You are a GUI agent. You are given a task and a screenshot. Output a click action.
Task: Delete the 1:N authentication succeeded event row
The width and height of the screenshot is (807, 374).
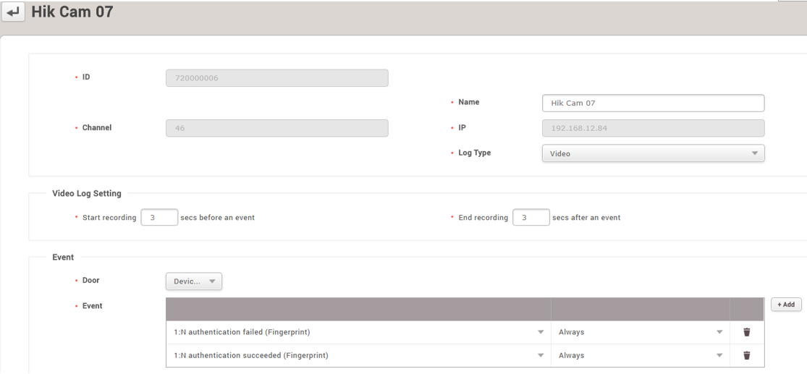pyautogui.click(x=747, y=355)
